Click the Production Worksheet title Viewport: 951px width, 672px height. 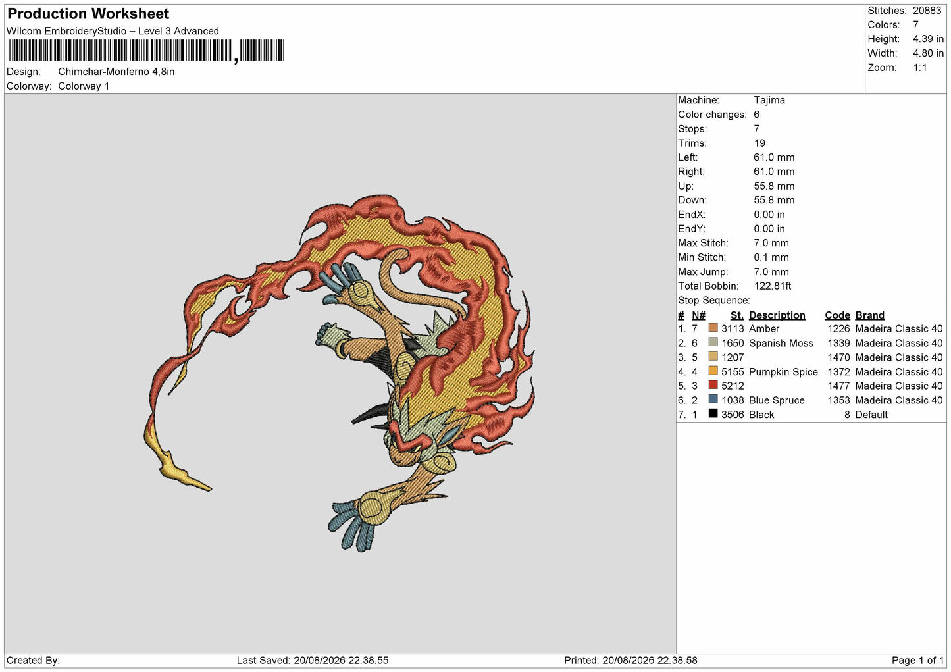pos(88,14)
